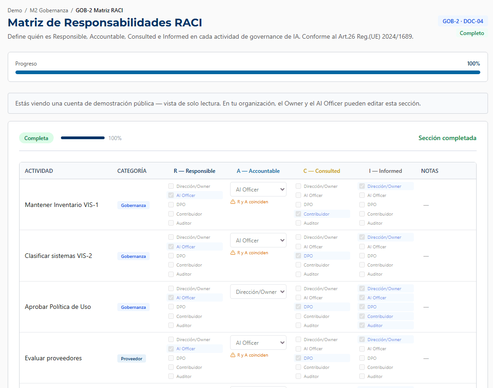
Task: Select Aprobar Política de Uso activity text
Action: [58, 307]
